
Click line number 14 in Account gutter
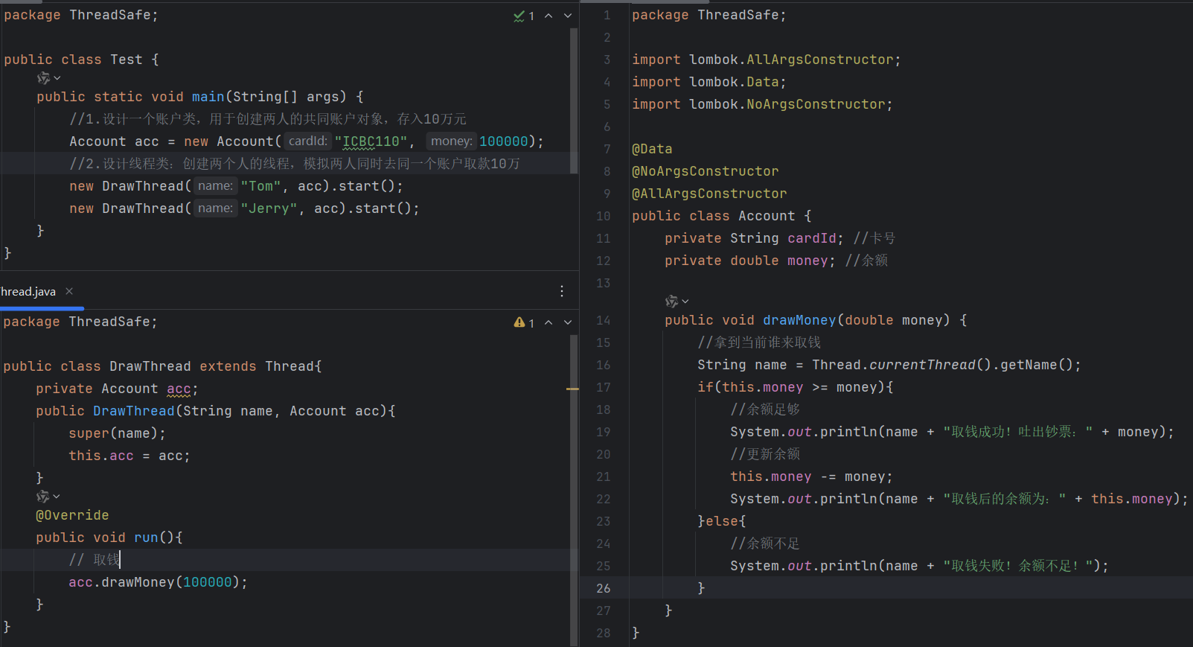pyautogui.click(x=604, y=320)
